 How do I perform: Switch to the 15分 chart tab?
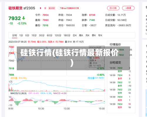[34, 35]
